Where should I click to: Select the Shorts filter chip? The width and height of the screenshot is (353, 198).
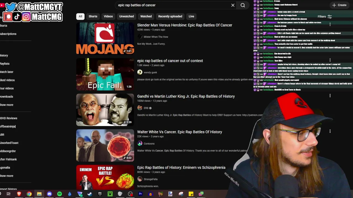point(93,16)
